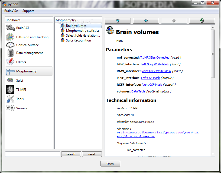Click documentation scrollbar down arrow
This screenshot has width=221, height=173.
(x=213, y=154)
